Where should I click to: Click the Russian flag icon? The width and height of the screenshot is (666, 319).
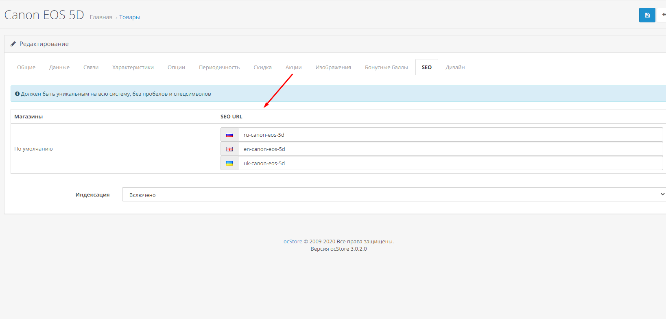click(x=229, y=135)
